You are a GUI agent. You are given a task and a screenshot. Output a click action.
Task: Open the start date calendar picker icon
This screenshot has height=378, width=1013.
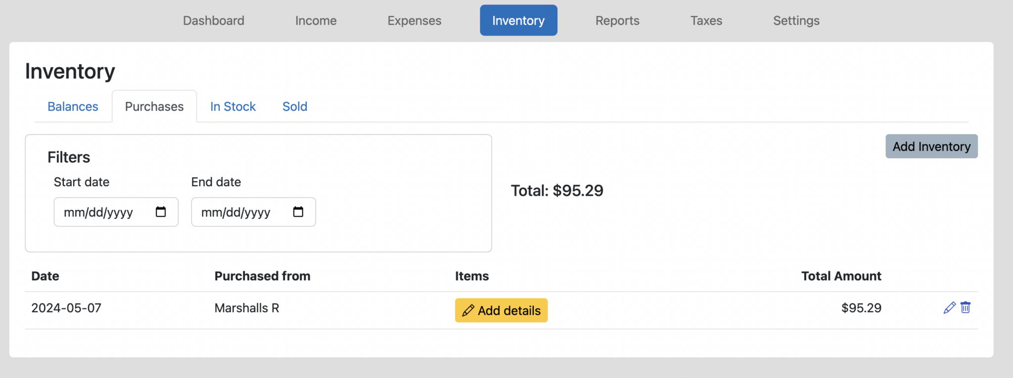pyautogui.click(x=160, y=211)
